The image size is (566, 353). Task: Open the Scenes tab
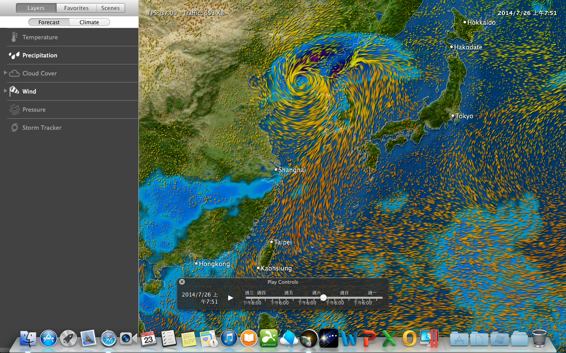pos(111,8)
